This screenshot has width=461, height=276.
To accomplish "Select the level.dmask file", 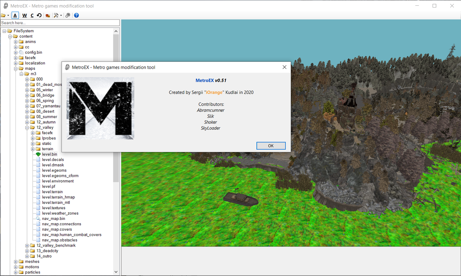I will pyautogui.click(x=53, y=165).
